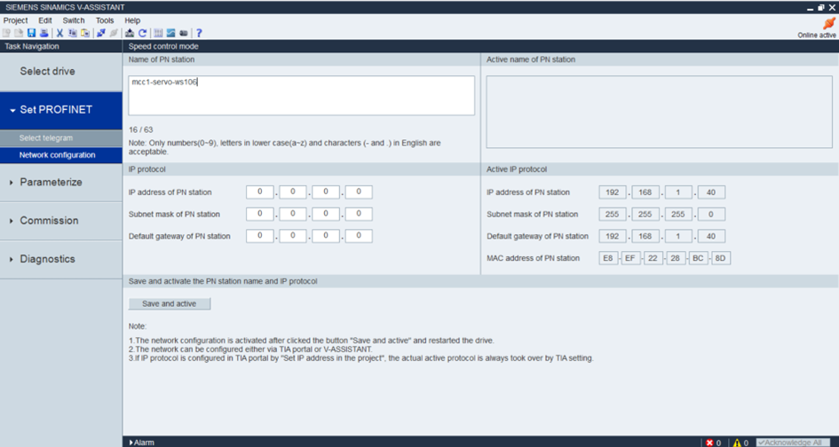Click first octet of subnet mask field
The width and height of the screenshot is (839, 447).
[x=259, y=215]
